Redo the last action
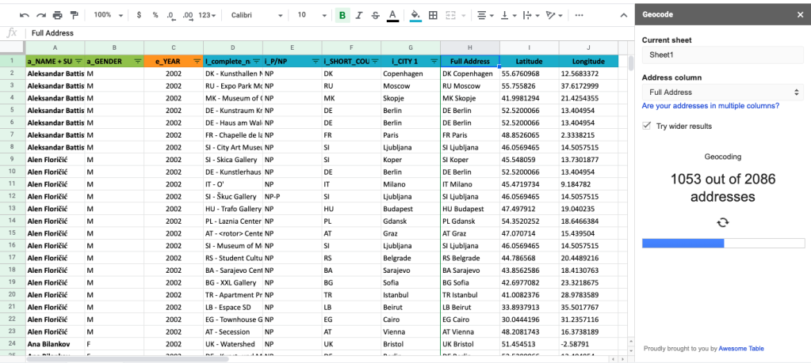This screenshot has width=811, height=363. click(41, 16)
